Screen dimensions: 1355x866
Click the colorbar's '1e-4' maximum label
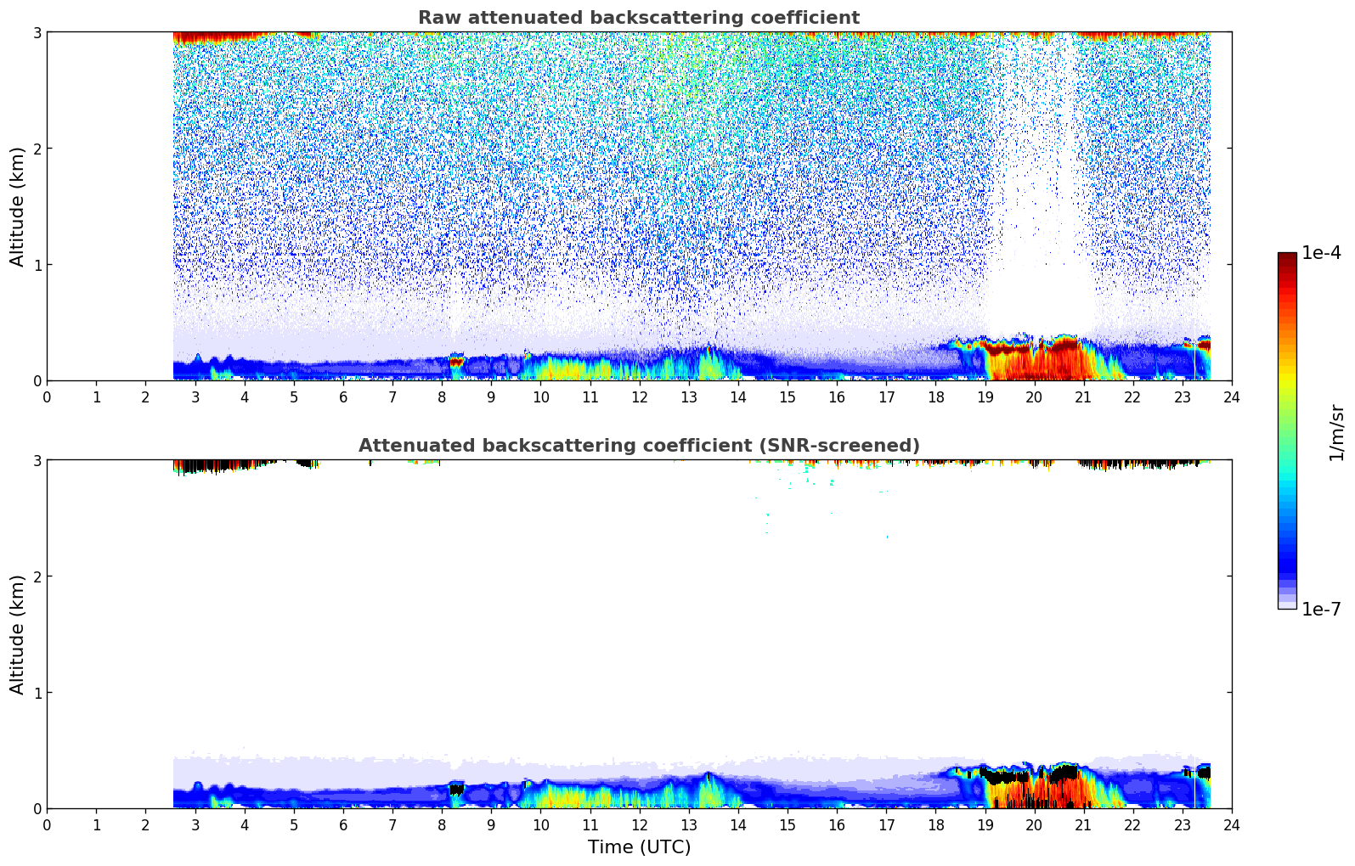pyautogui.click(x=1322, y=253)
